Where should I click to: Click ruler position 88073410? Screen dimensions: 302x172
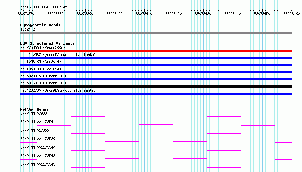coord(144,14)
